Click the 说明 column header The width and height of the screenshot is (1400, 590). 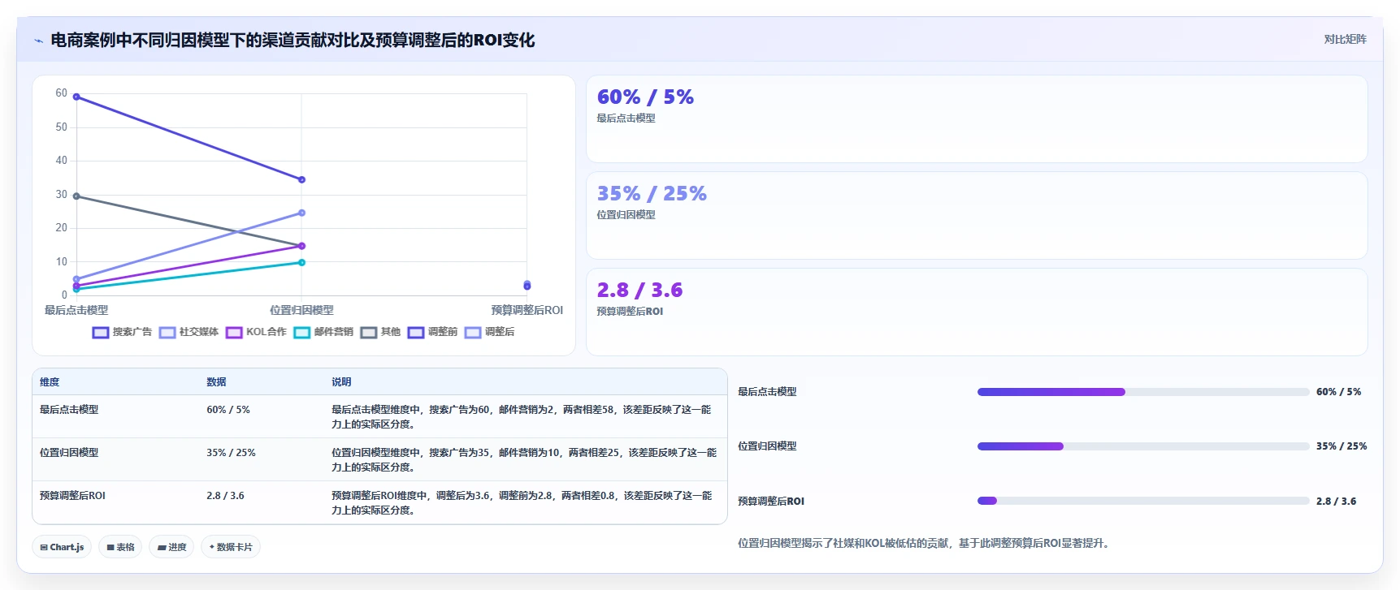coord(341,382)
